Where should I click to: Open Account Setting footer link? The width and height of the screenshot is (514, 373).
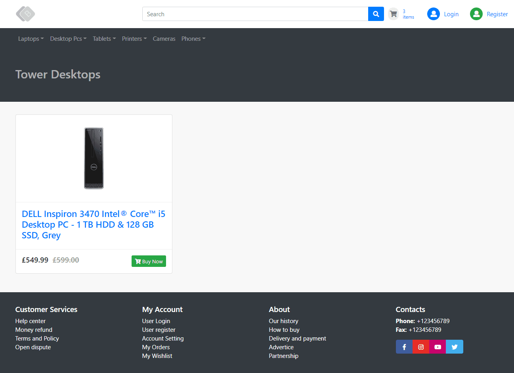tap(163, 339)
